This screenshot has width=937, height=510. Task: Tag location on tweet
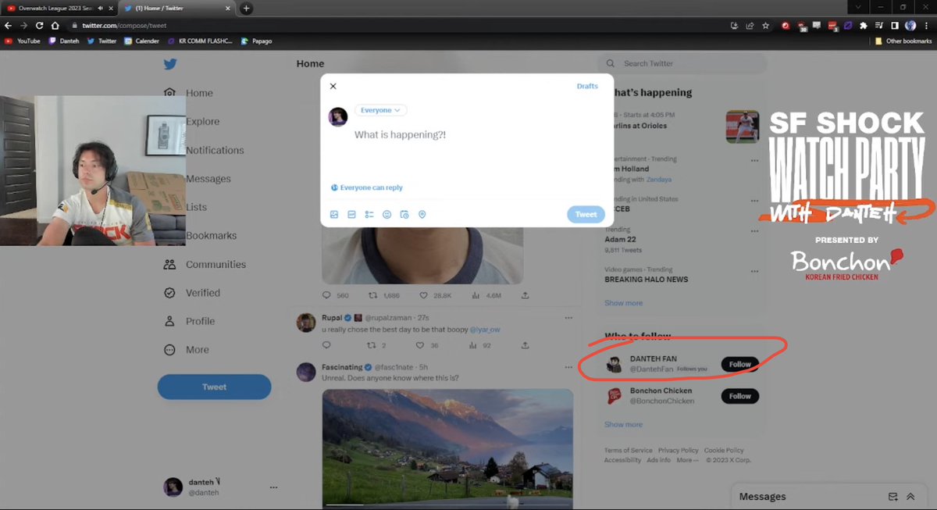422,215
